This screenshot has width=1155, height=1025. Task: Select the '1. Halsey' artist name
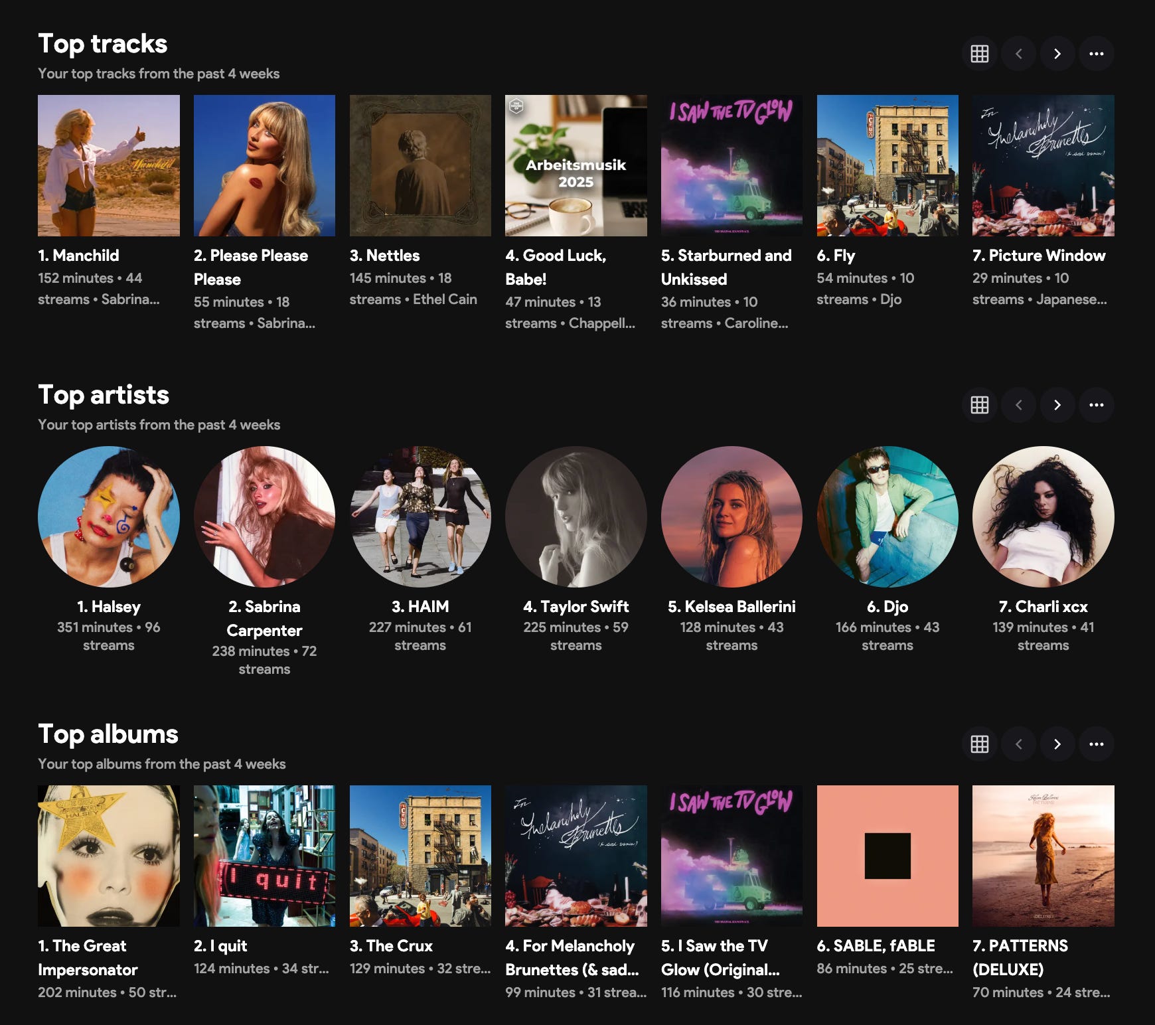(109, 607)
